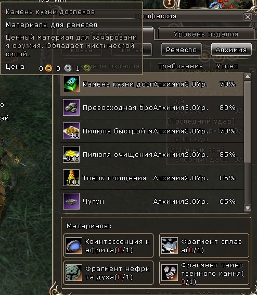Close the Профессия window

tap(248, 17)
